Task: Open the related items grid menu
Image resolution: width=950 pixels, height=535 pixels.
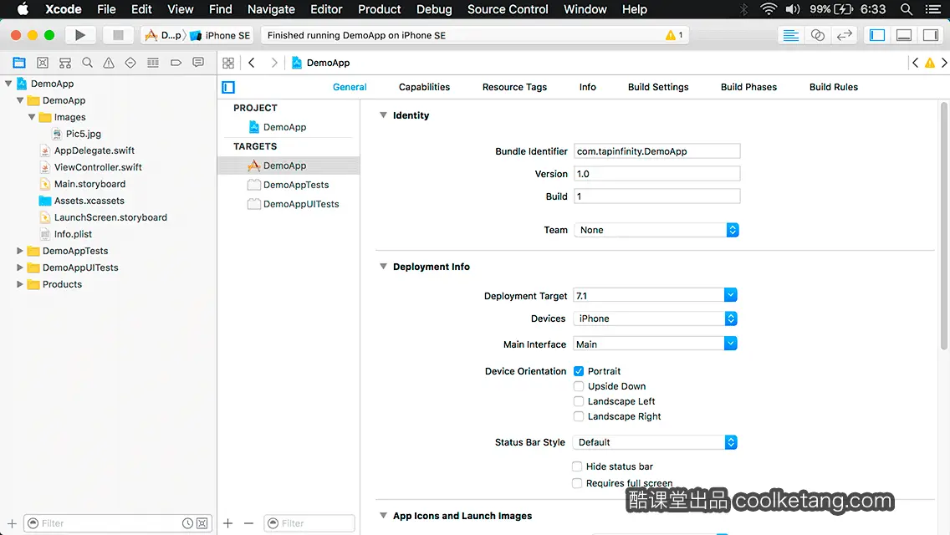Action: (x=228, y=63)
